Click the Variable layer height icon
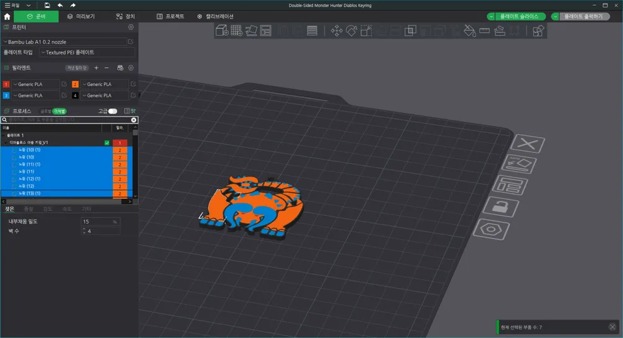Screen dimensions: 623x338 (x=312, y=31)
